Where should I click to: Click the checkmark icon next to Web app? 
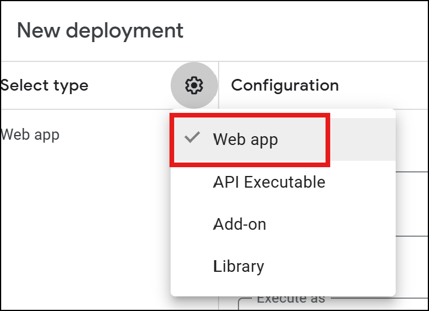[x=192, y=137]
